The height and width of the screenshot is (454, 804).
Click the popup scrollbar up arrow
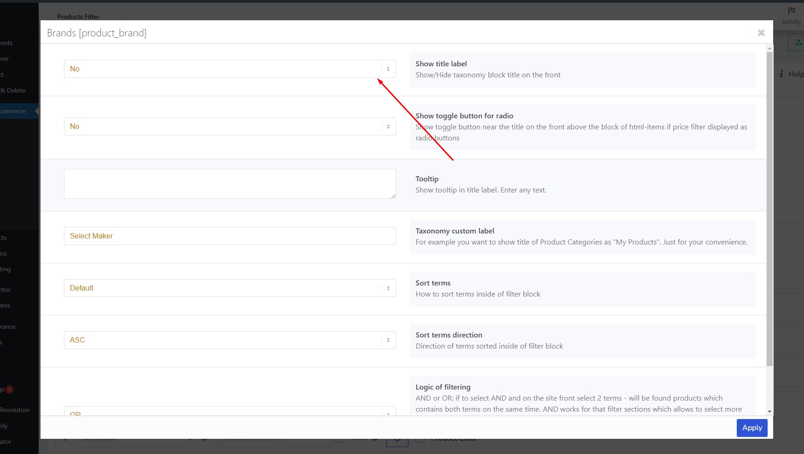[x=769, y=48]
